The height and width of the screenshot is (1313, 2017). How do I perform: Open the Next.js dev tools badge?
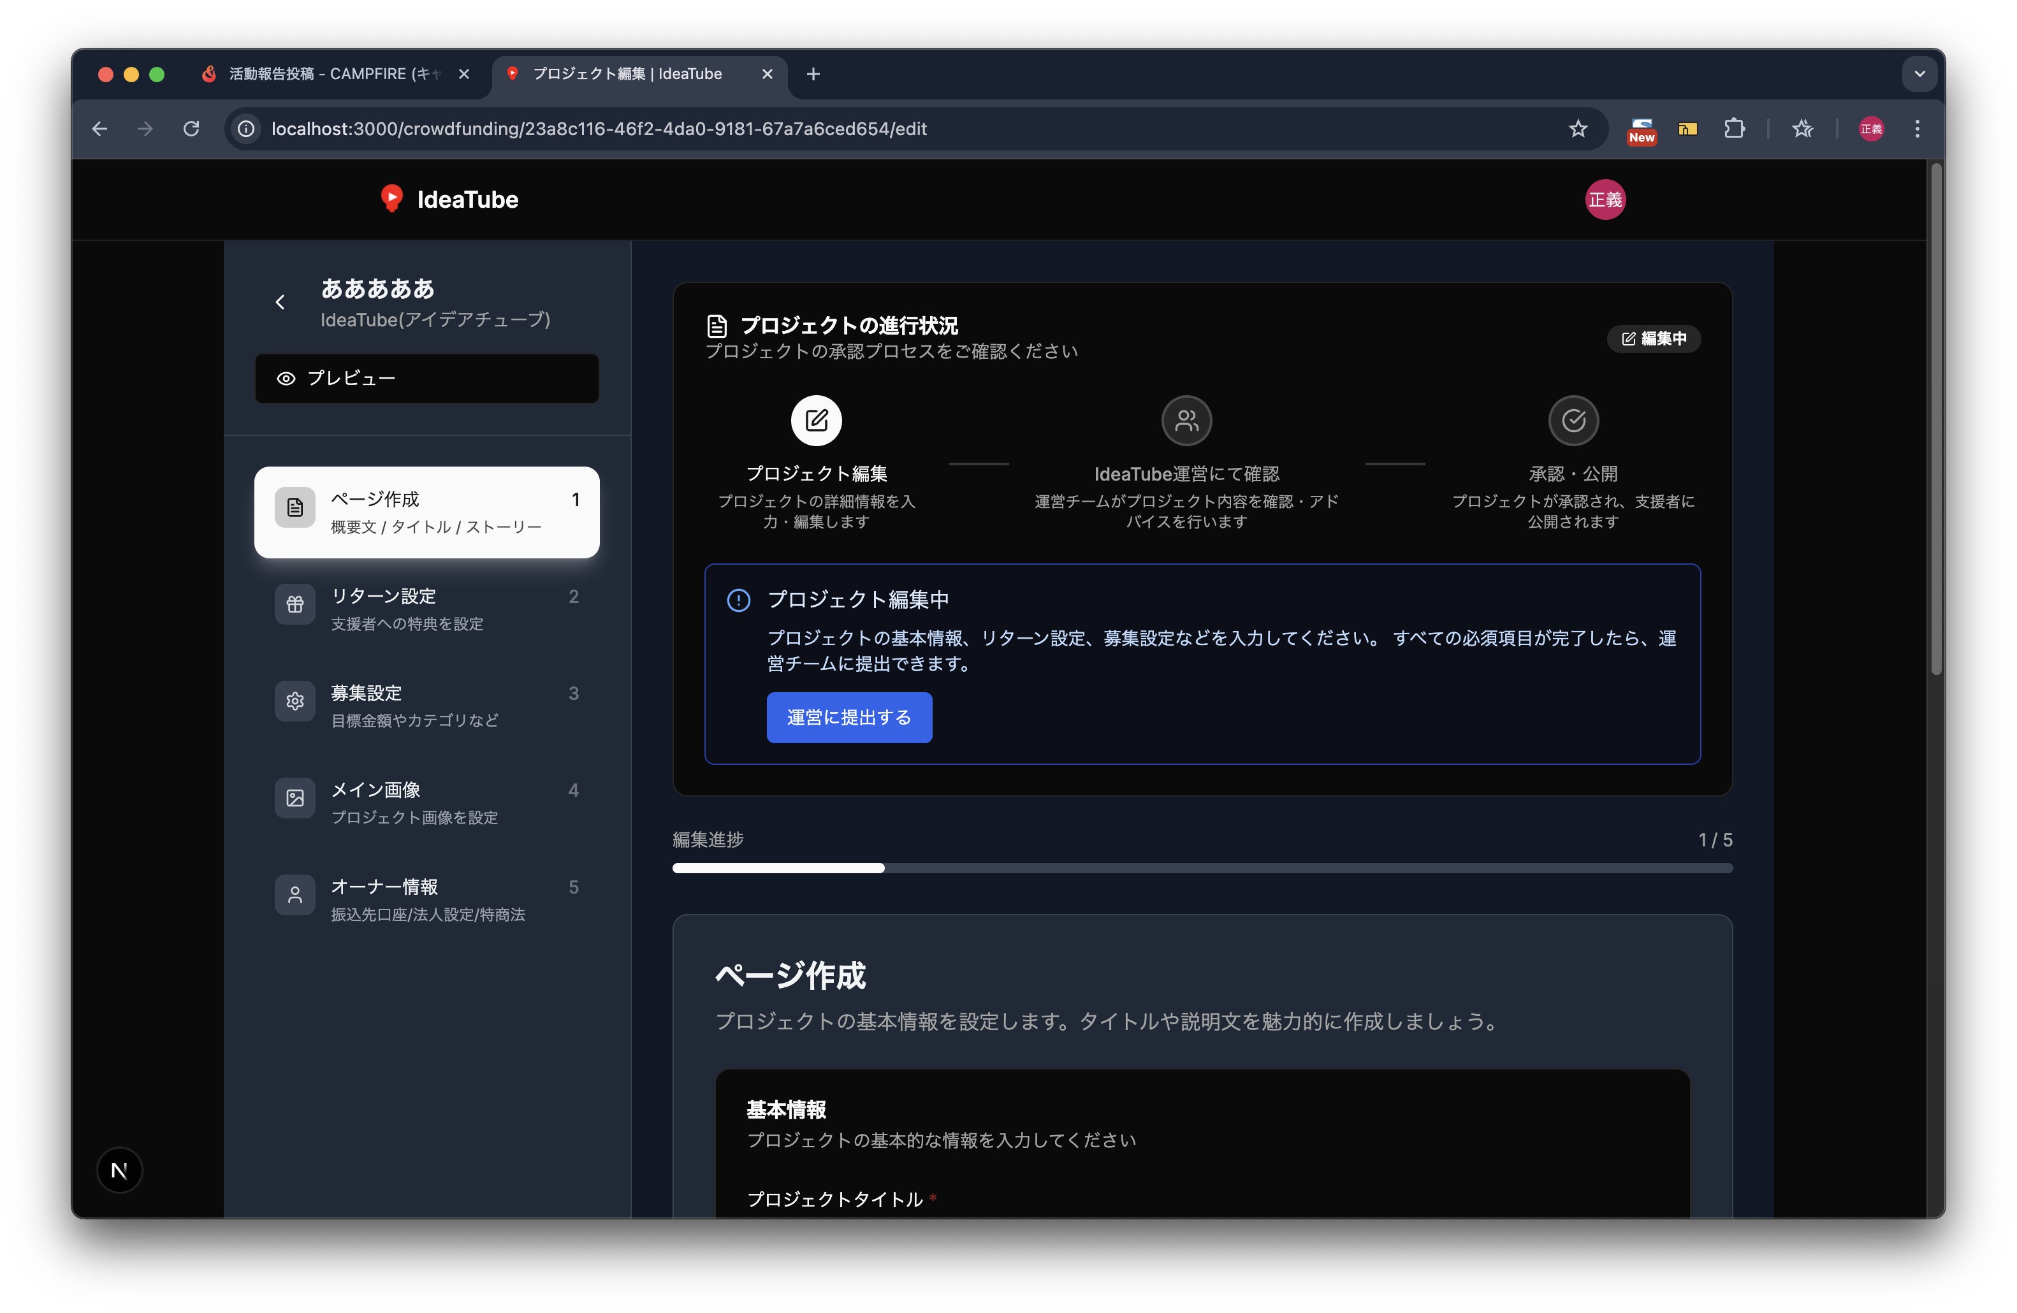(x=119, y=1170)
